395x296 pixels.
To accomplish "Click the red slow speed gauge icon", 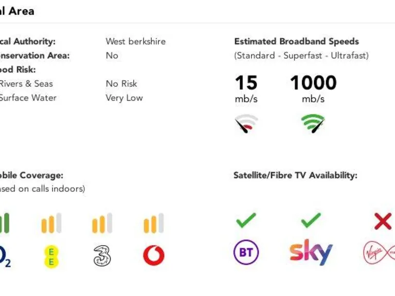I will 246,123.
